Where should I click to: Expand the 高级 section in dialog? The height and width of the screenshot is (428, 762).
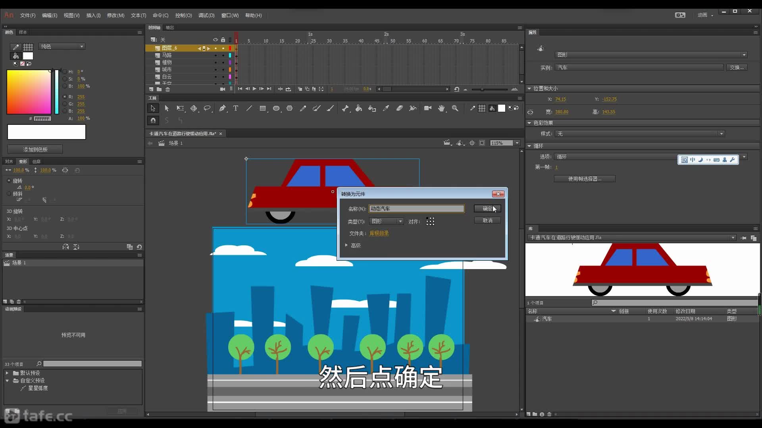(346, 245)
